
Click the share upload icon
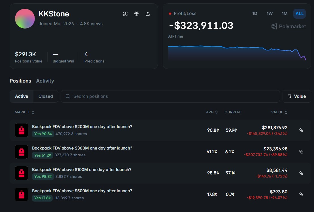148,14
